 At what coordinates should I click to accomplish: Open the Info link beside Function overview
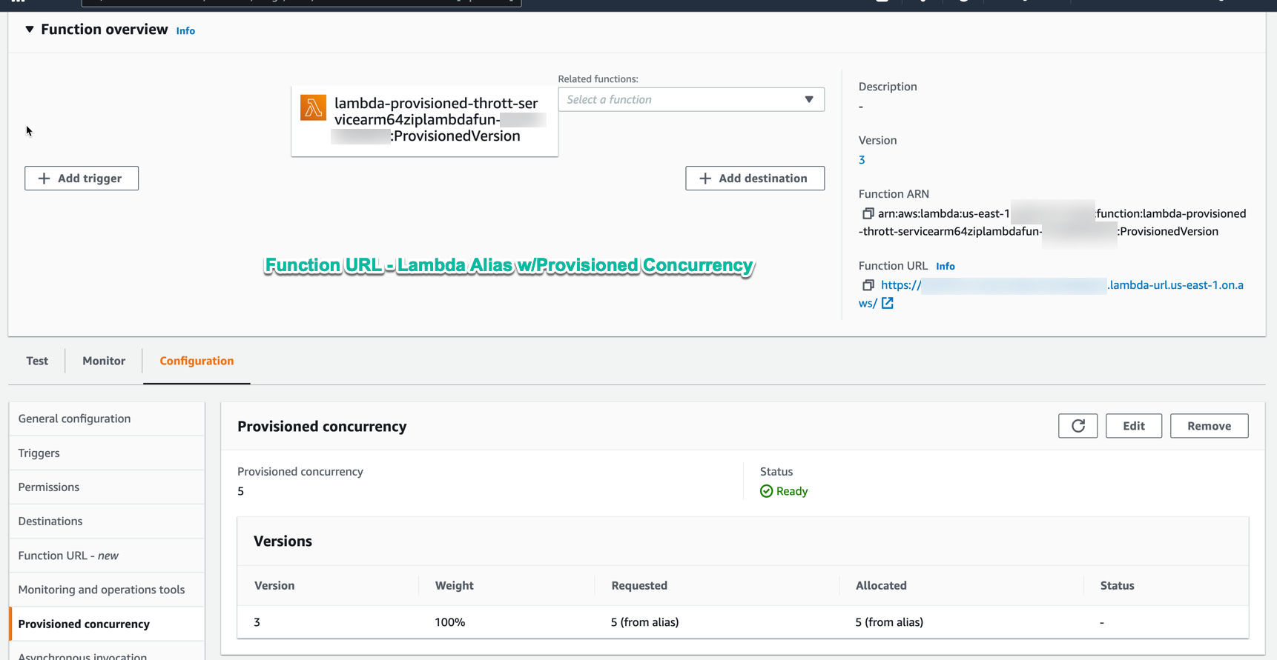point(185,31)
